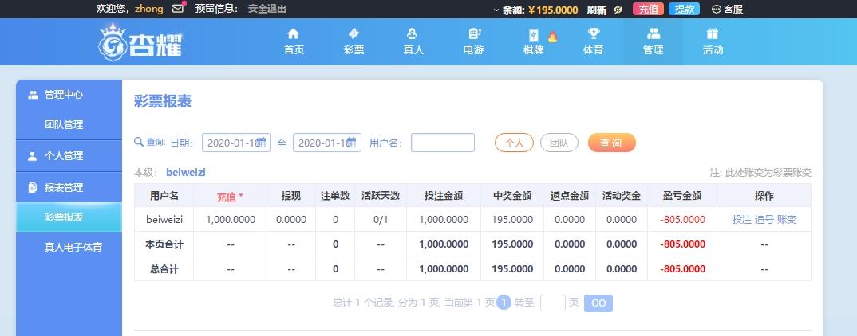Click page number 1 in pagination

tap(504, 303)
